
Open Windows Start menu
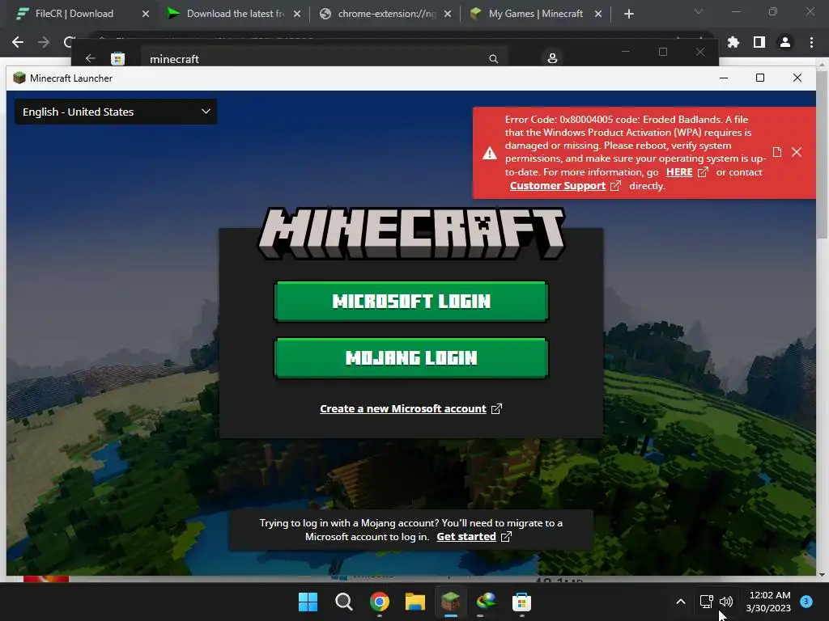click(x=308, y=602)
